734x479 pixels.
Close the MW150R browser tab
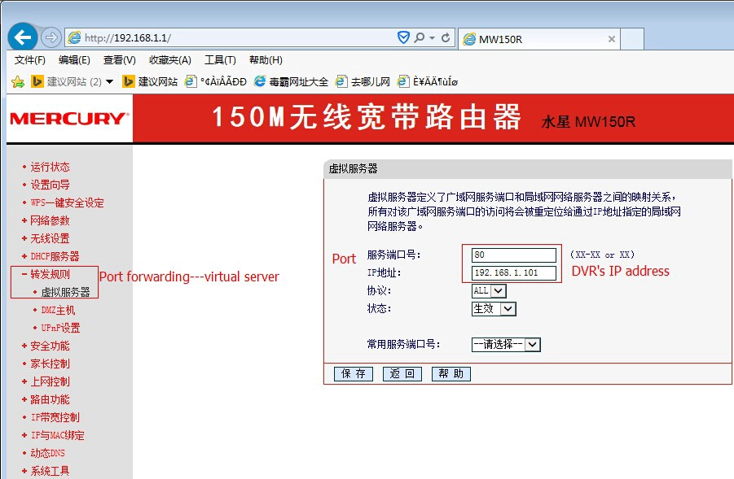point(611,39)
